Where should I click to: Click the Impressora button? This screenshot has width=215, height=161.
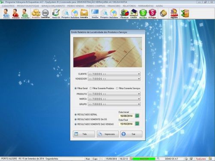coord(107,134)
